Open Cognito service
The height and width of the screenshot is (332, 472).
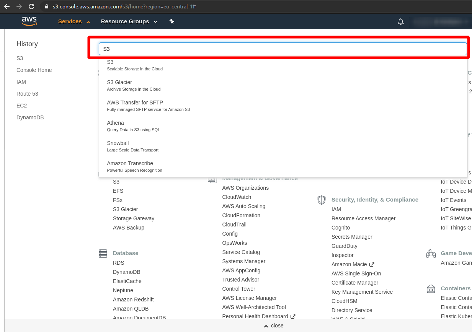click(x=341, y=228)
